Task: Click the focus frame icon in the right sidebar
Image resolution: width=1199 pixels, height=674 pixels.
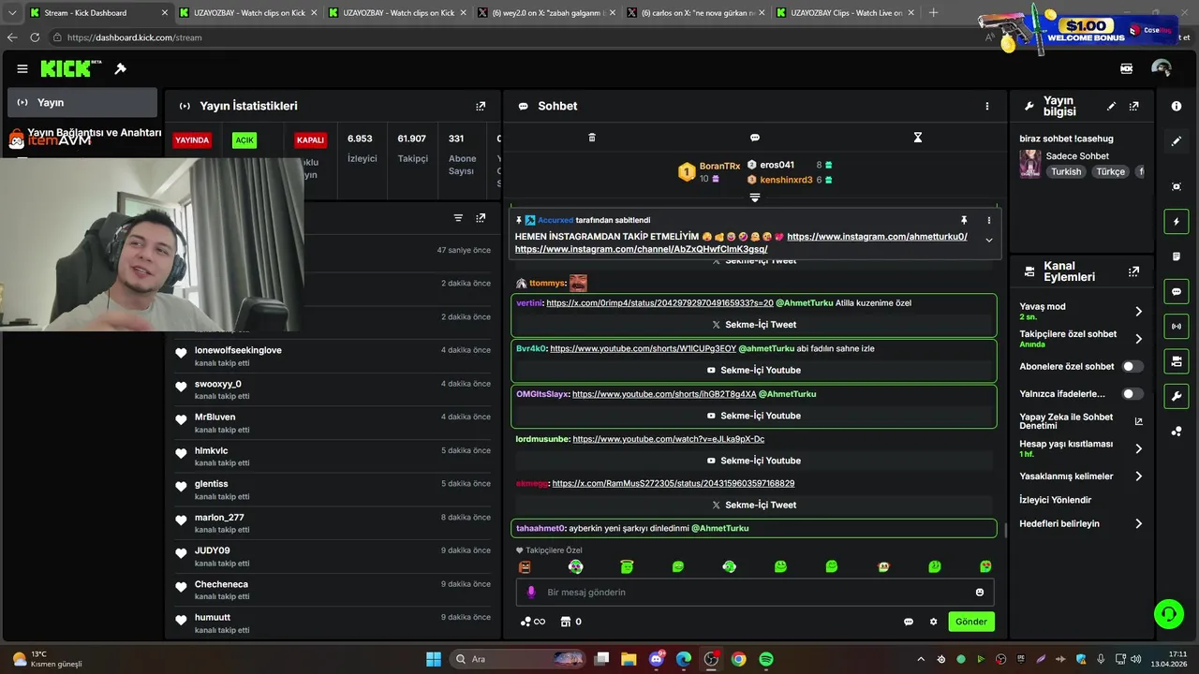Action: point(1177,186)
